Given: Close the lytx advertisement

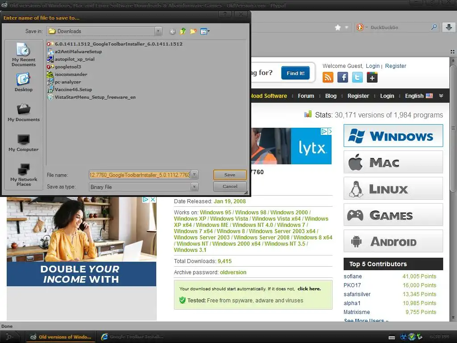Looking at the screenshot, I should 330,131.
